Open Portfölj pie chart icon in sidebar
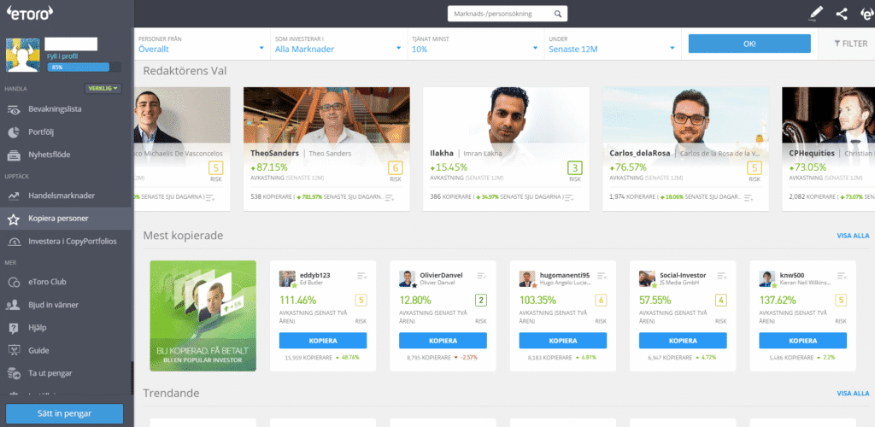875x427 pixels. [14, 132]
